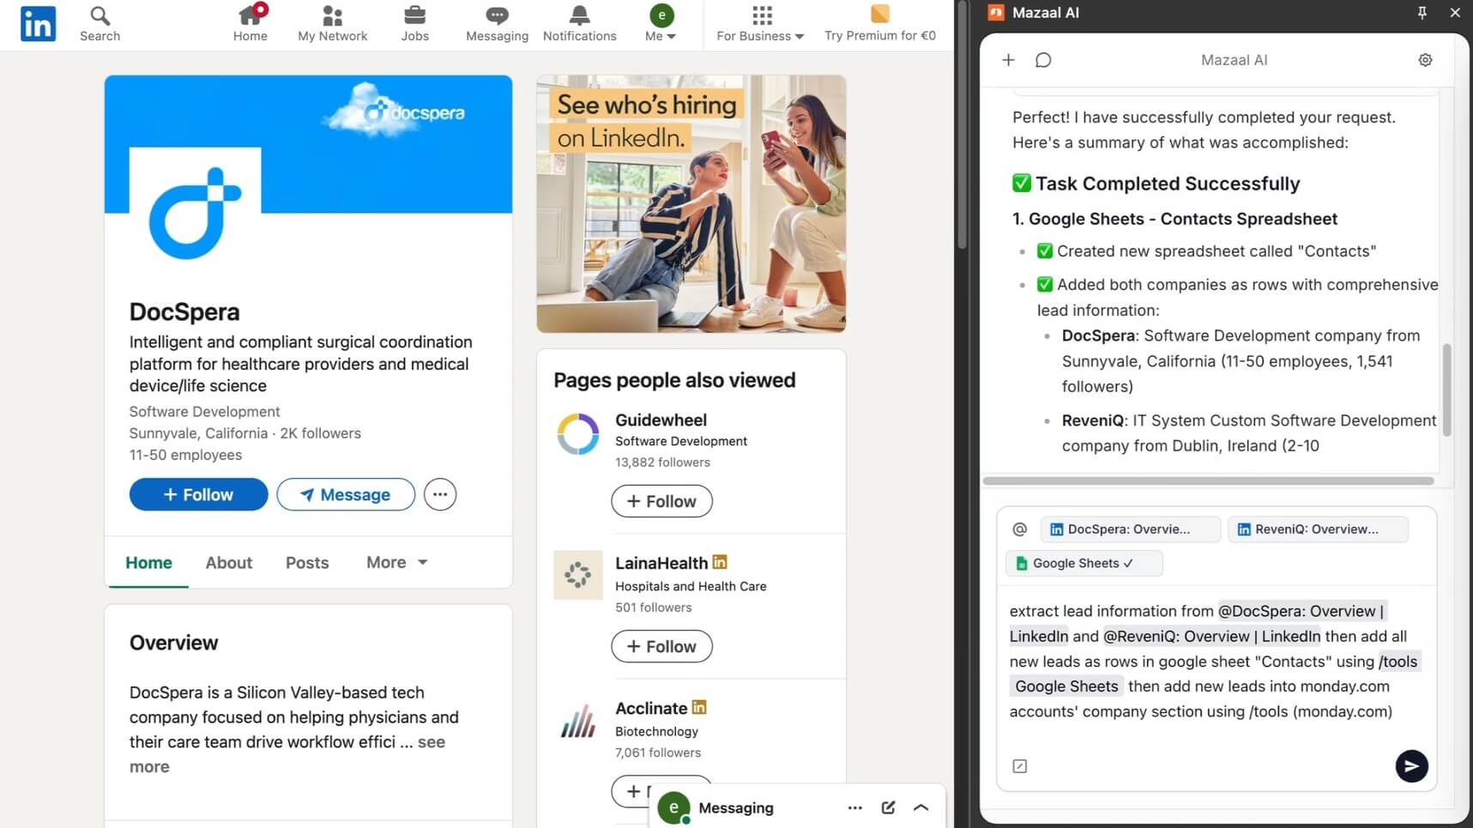Click the Mazaal chat vertical scrollbar
The height and width of the screenshot is (828, 1473).
click(x=1447, y=390)
